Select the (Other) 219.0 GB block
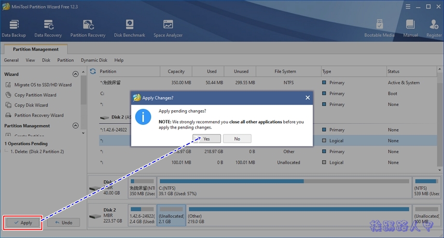This screenshot has width=444, height=238. point(299,215)
